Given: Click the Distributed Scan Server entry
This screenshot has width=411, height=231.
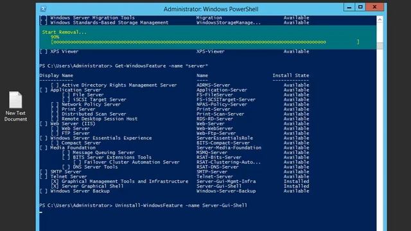Looking at the screenshot, I should 94,114.
